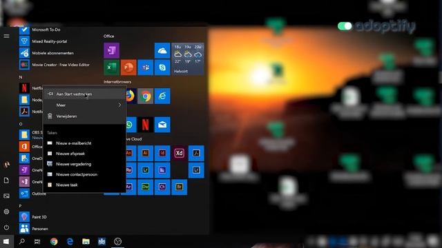Image resolution: width=442 pixels, height=248 pixels.
Task: Launch the Lr tile below the Illustrator tile
Action: point(145,170)
